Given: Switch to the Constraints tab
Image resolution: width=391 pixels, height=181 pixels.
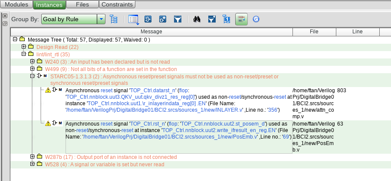Looking at the screenshot, I should pyautogui.click(x=117, y=5).
